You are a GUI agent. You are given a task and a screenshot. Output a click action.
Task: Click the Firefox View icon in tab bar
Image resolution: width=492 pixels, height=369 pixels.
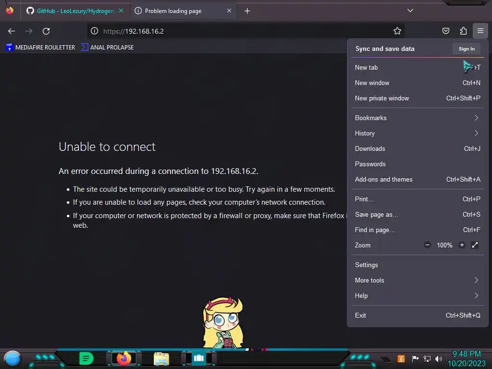(10, 11)
